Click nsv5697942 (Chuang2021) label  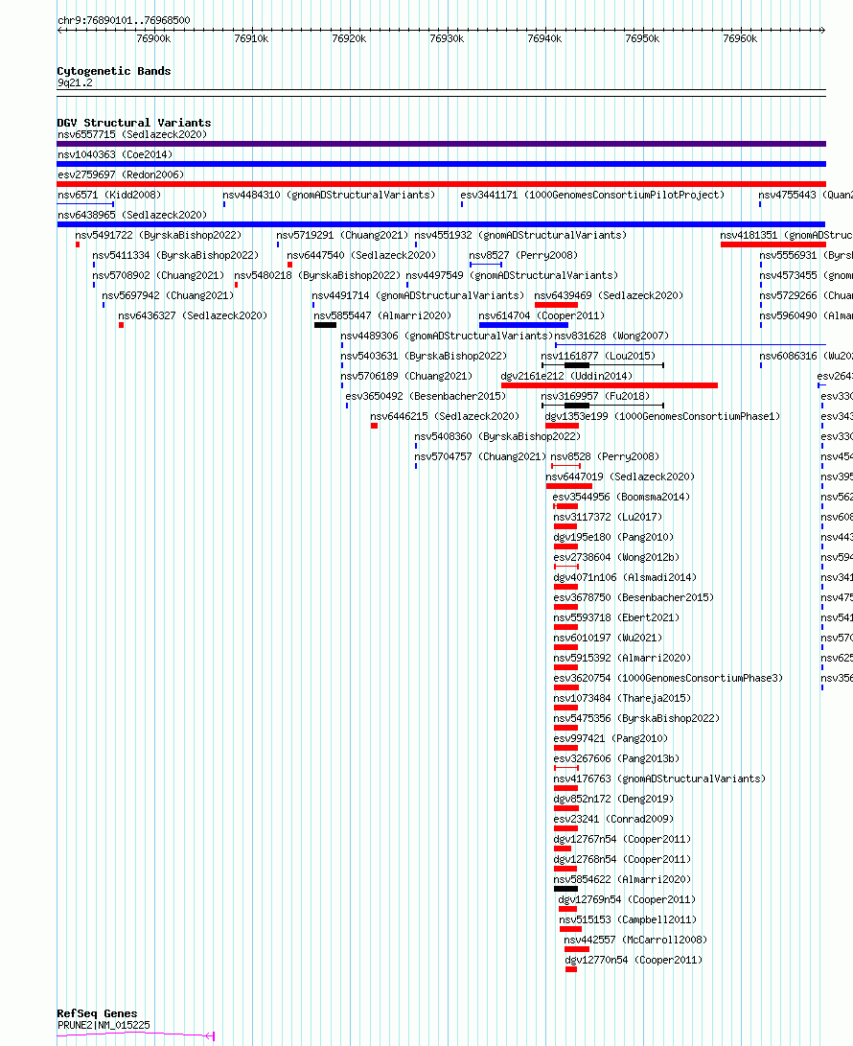click(x=168, y=295)
